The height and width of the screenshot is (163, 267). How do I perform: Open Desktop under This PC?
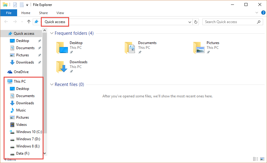tap(23, 89)
